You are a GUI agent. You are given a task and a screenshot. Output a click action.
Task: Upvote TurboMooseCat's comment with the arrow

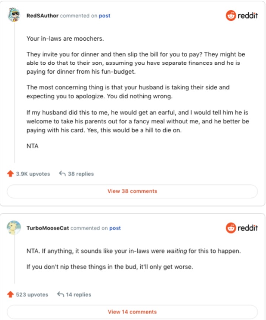[x=10, y=295]
